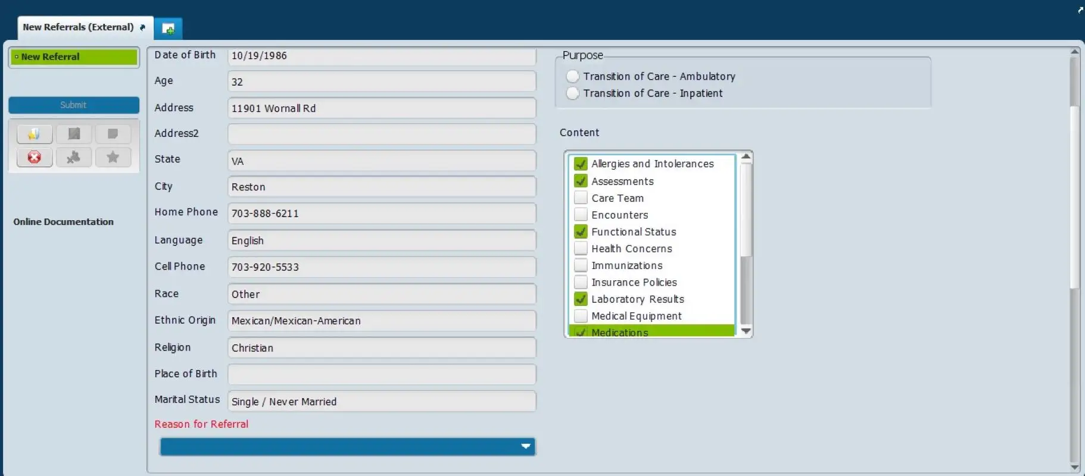The image size is (1085, 476).
Task: Click the Address field with Wornall Rd
Action: pyautogui.click(x=382, y=108)
